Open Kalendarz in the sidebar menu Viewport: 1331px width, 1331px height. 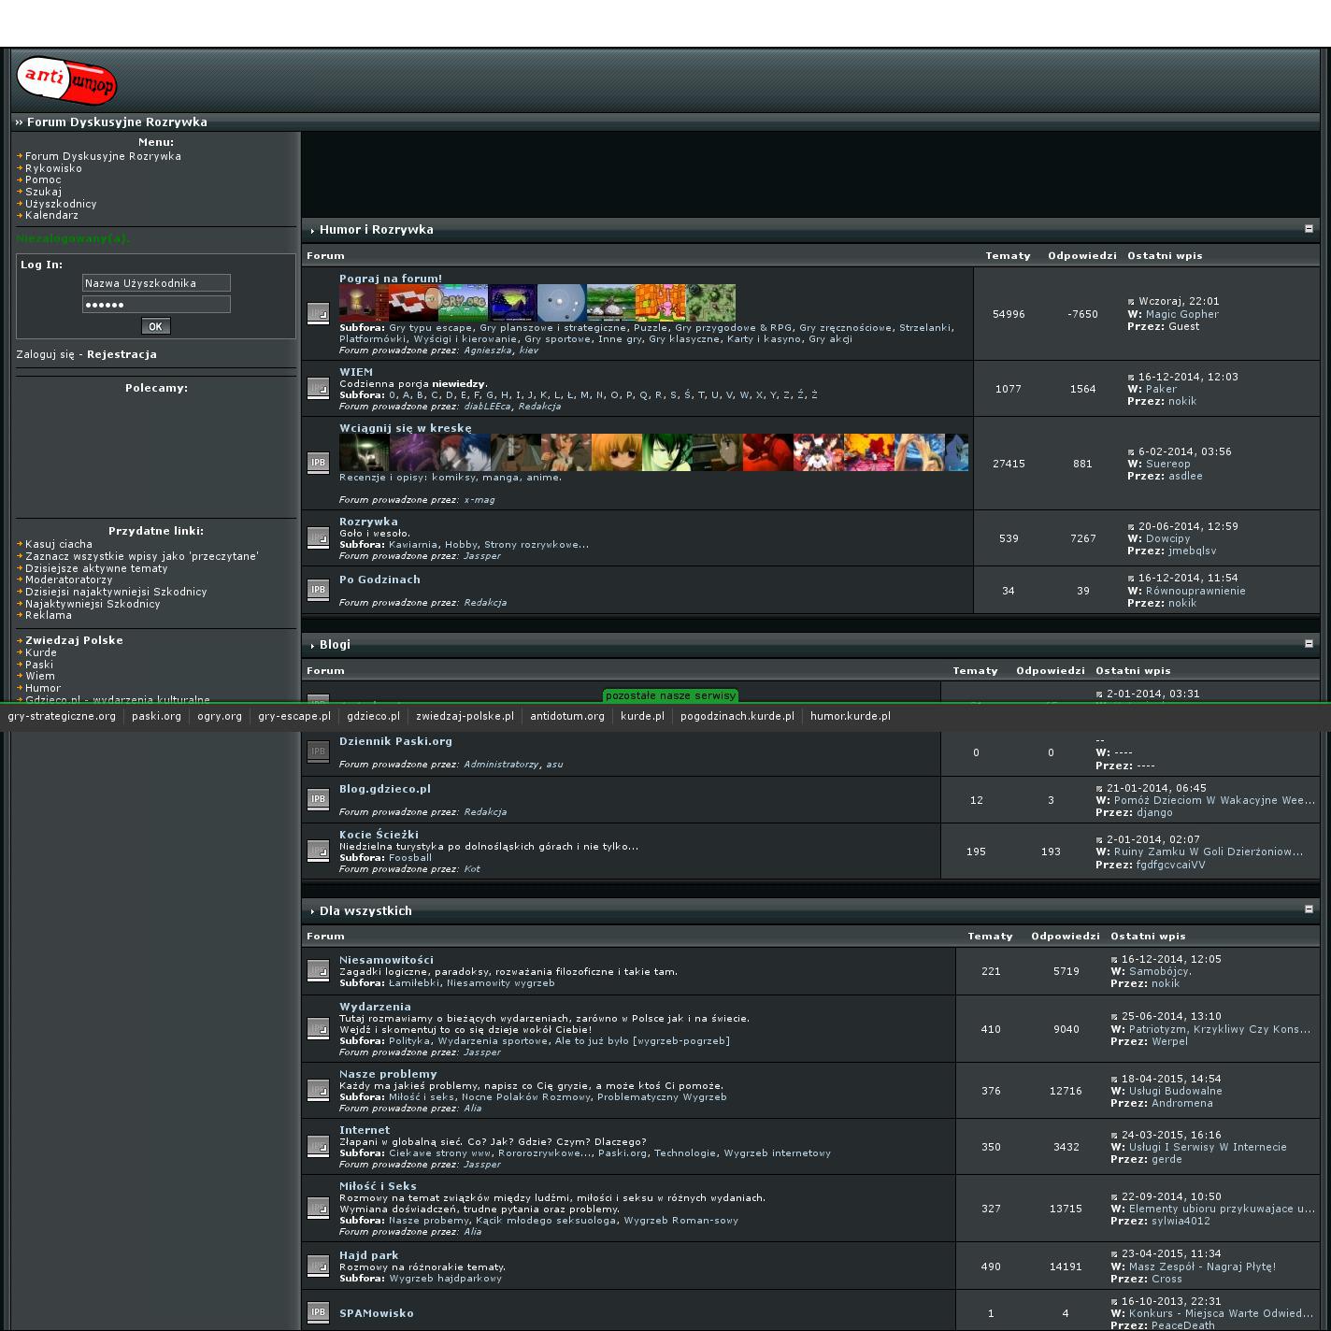[51, 215]
